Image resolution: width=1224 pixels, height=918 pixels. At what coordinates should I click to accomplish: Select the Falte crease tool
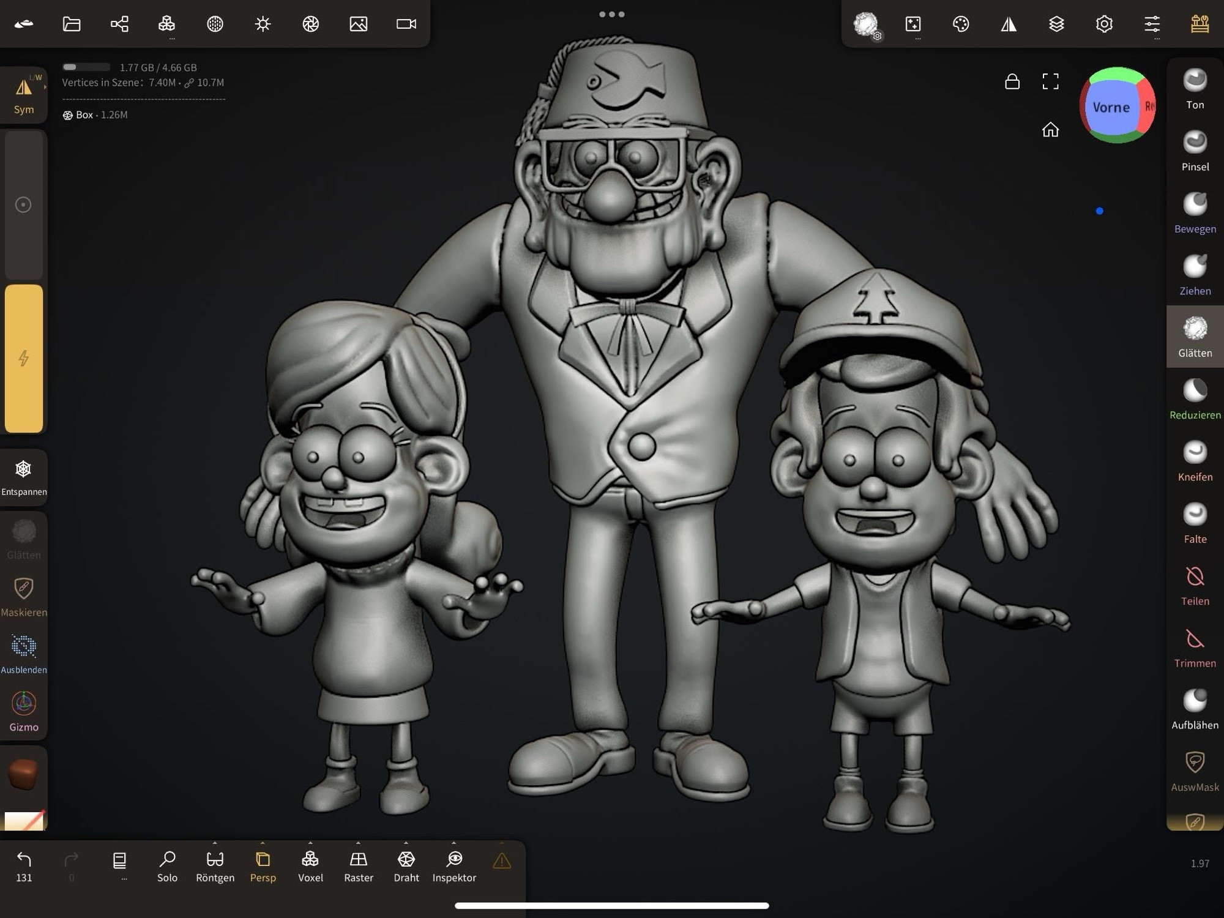click(x=1195, y=523)
